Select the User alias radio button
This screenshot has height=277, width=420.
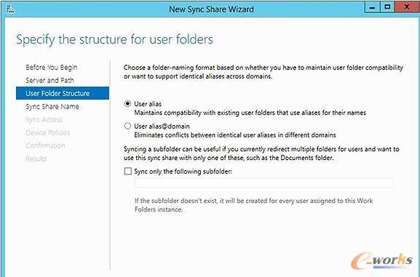click(x=128, y=103)
